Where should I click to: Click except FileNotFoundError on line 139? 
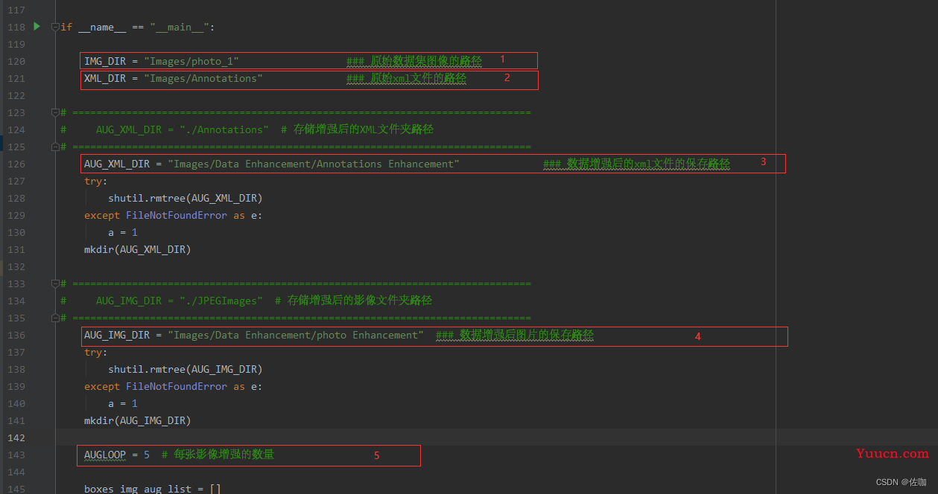pos(174,386)
